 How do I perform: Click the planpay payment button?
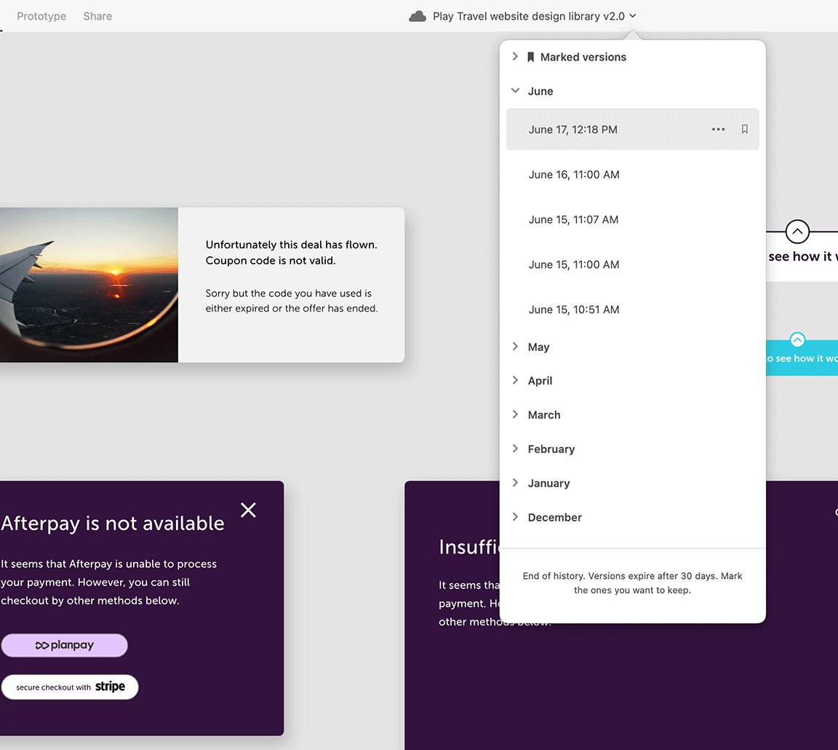[65, 645]
